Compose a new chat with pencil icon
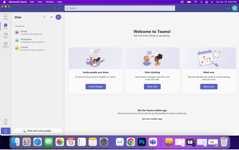Screen dimensions: 239x150 (x=58, y=17)
